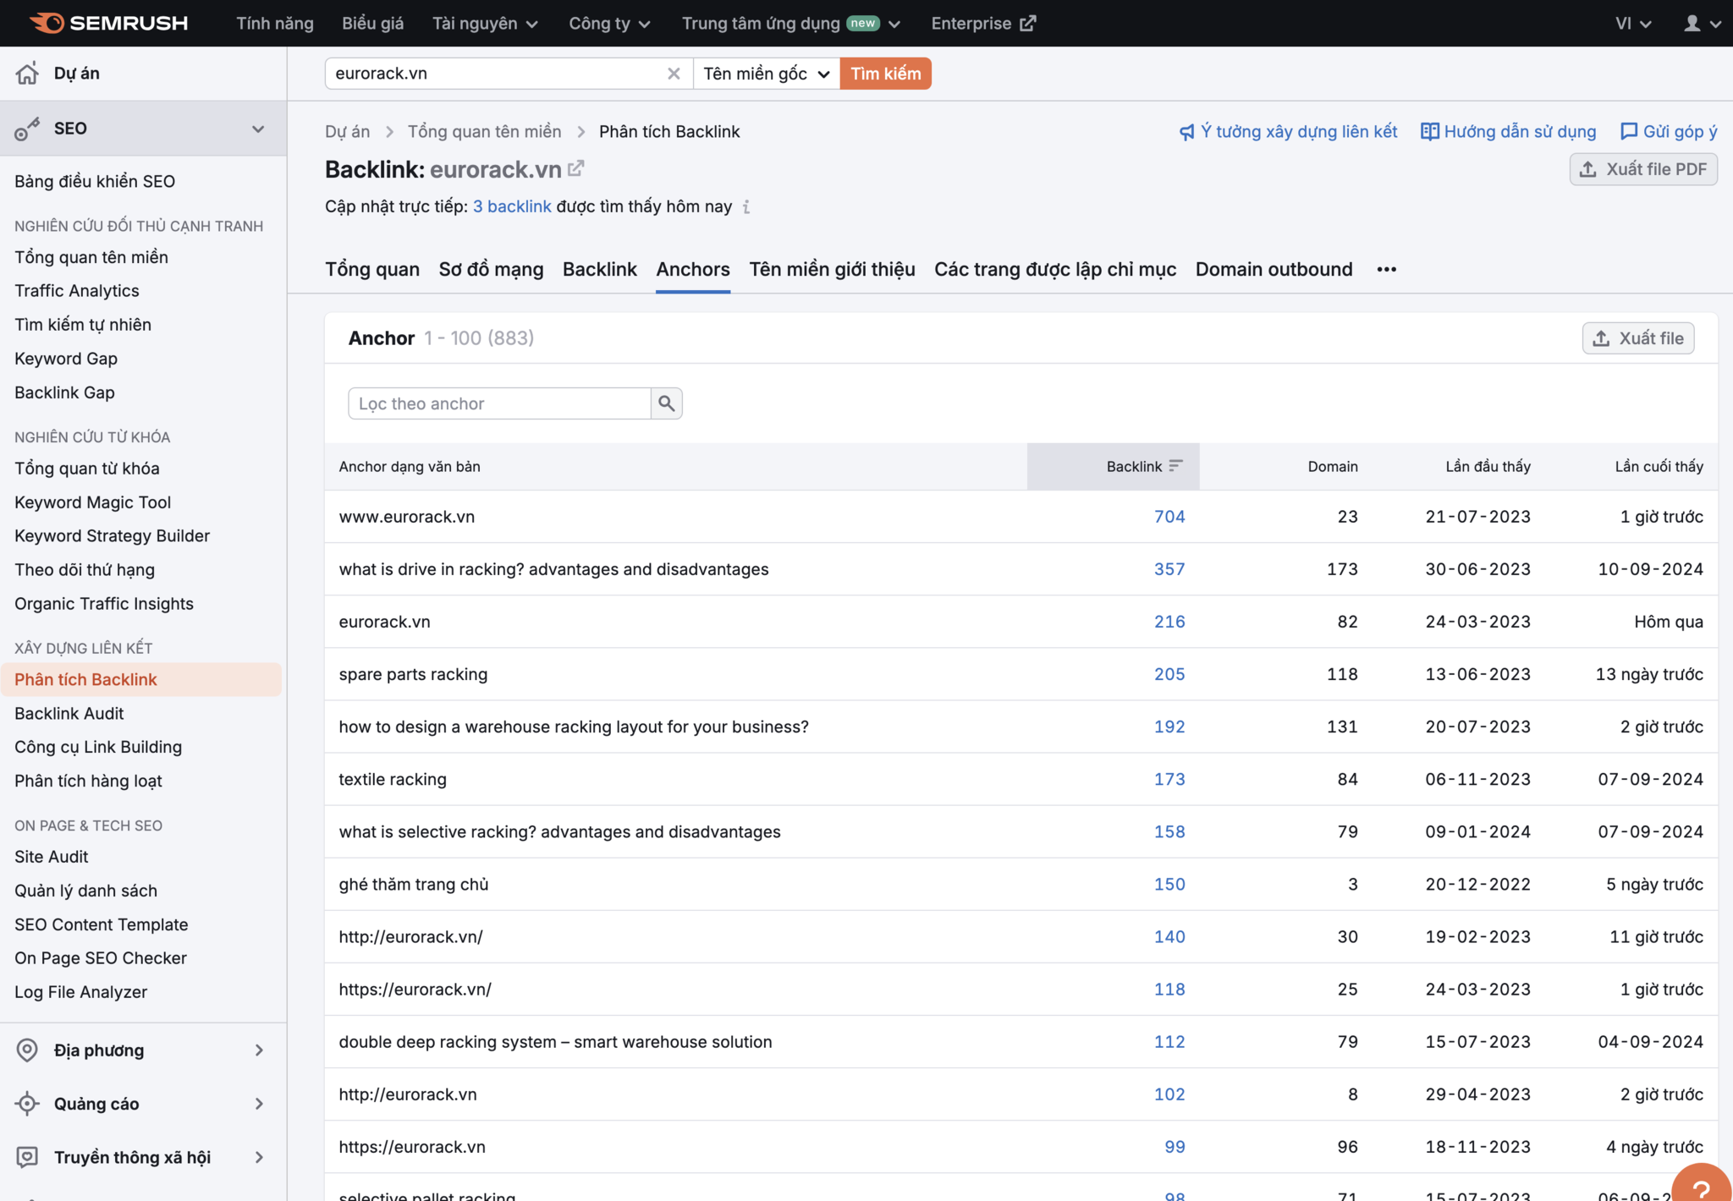Sort by Domain column header
This screenshot has height=1201, width=1733.
point(1333,467)
